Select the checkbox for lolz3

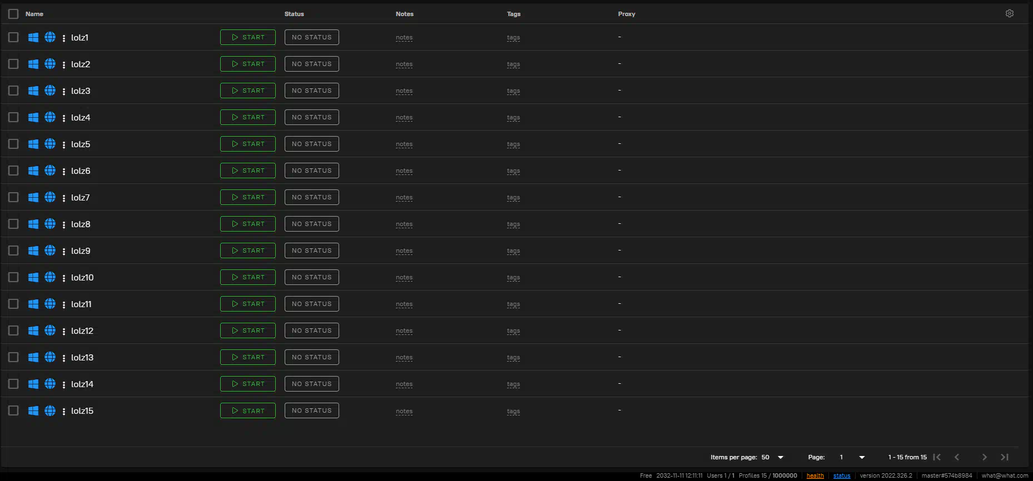tap(13, 91)
